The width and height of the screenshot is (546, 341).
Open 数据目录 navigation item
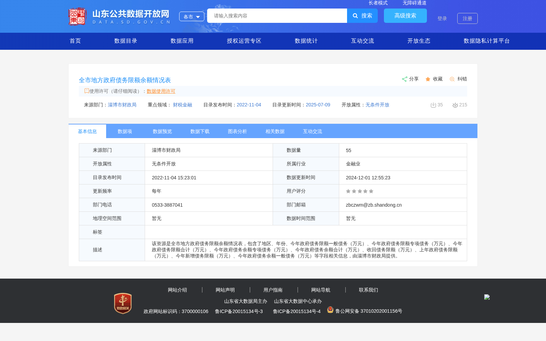point(126,41)
